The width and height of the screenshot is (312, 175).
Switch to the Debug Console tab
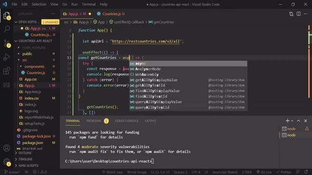point(126,121)
